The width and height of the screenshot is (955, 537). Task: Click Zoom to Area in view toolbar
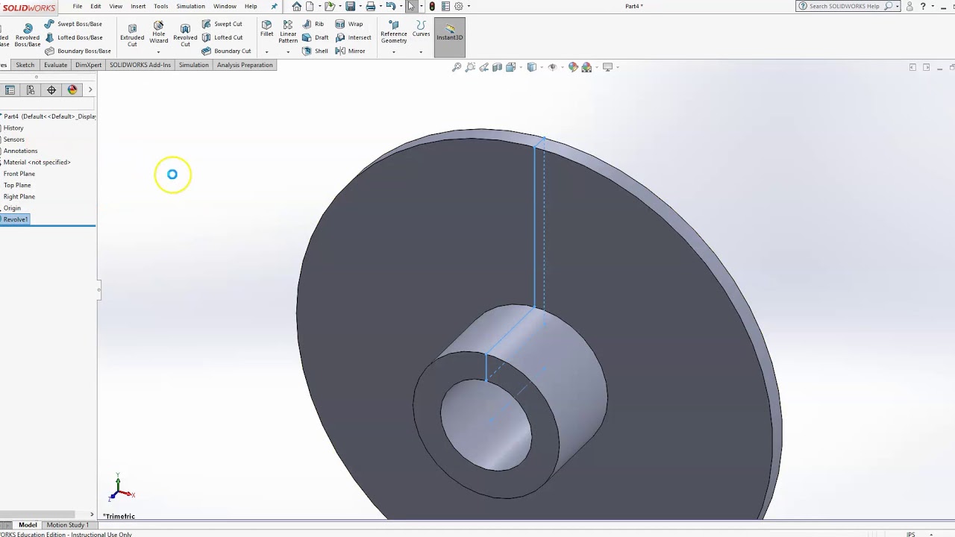pyautogui.click(x=470, y=67)
